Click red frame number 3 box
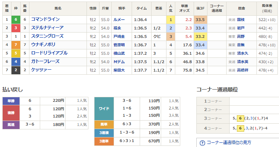This screenshot has height=147, width=279. click(x=16, y=28)
